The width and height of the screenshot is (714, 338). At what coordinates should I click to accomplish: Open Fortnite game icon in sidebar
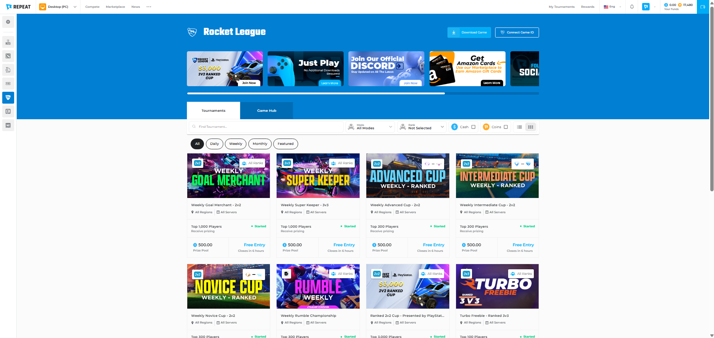click(x=8, y=111)
